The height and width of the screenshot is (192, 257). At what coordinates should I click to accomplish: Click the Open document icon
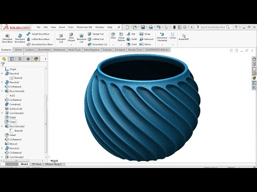click(x=135, y=27)
